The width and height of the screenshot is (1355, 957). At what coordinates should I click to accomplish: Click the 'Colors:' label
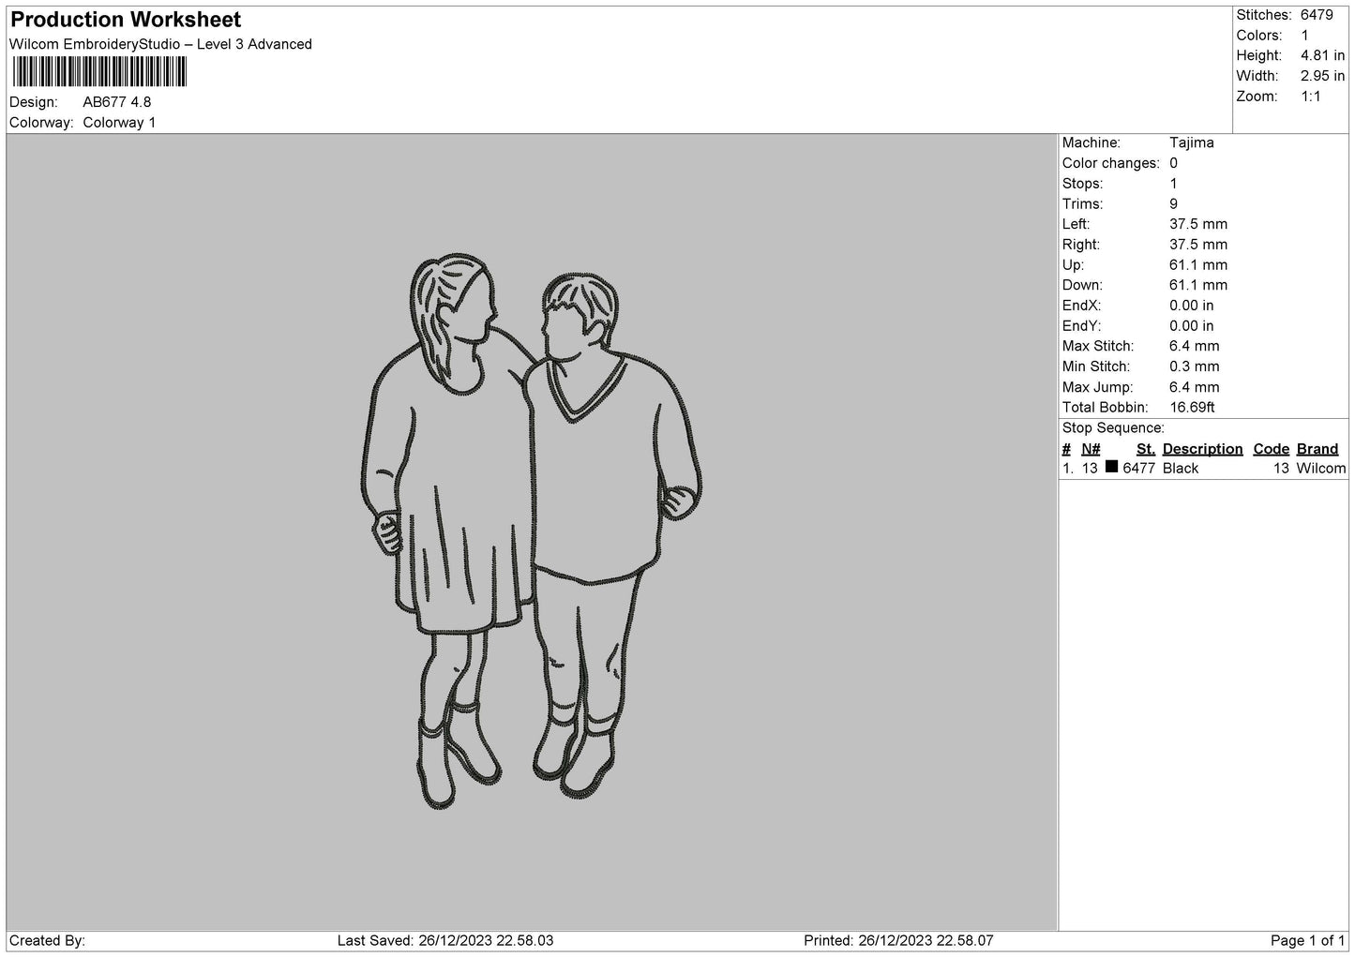pos(1259,36)
